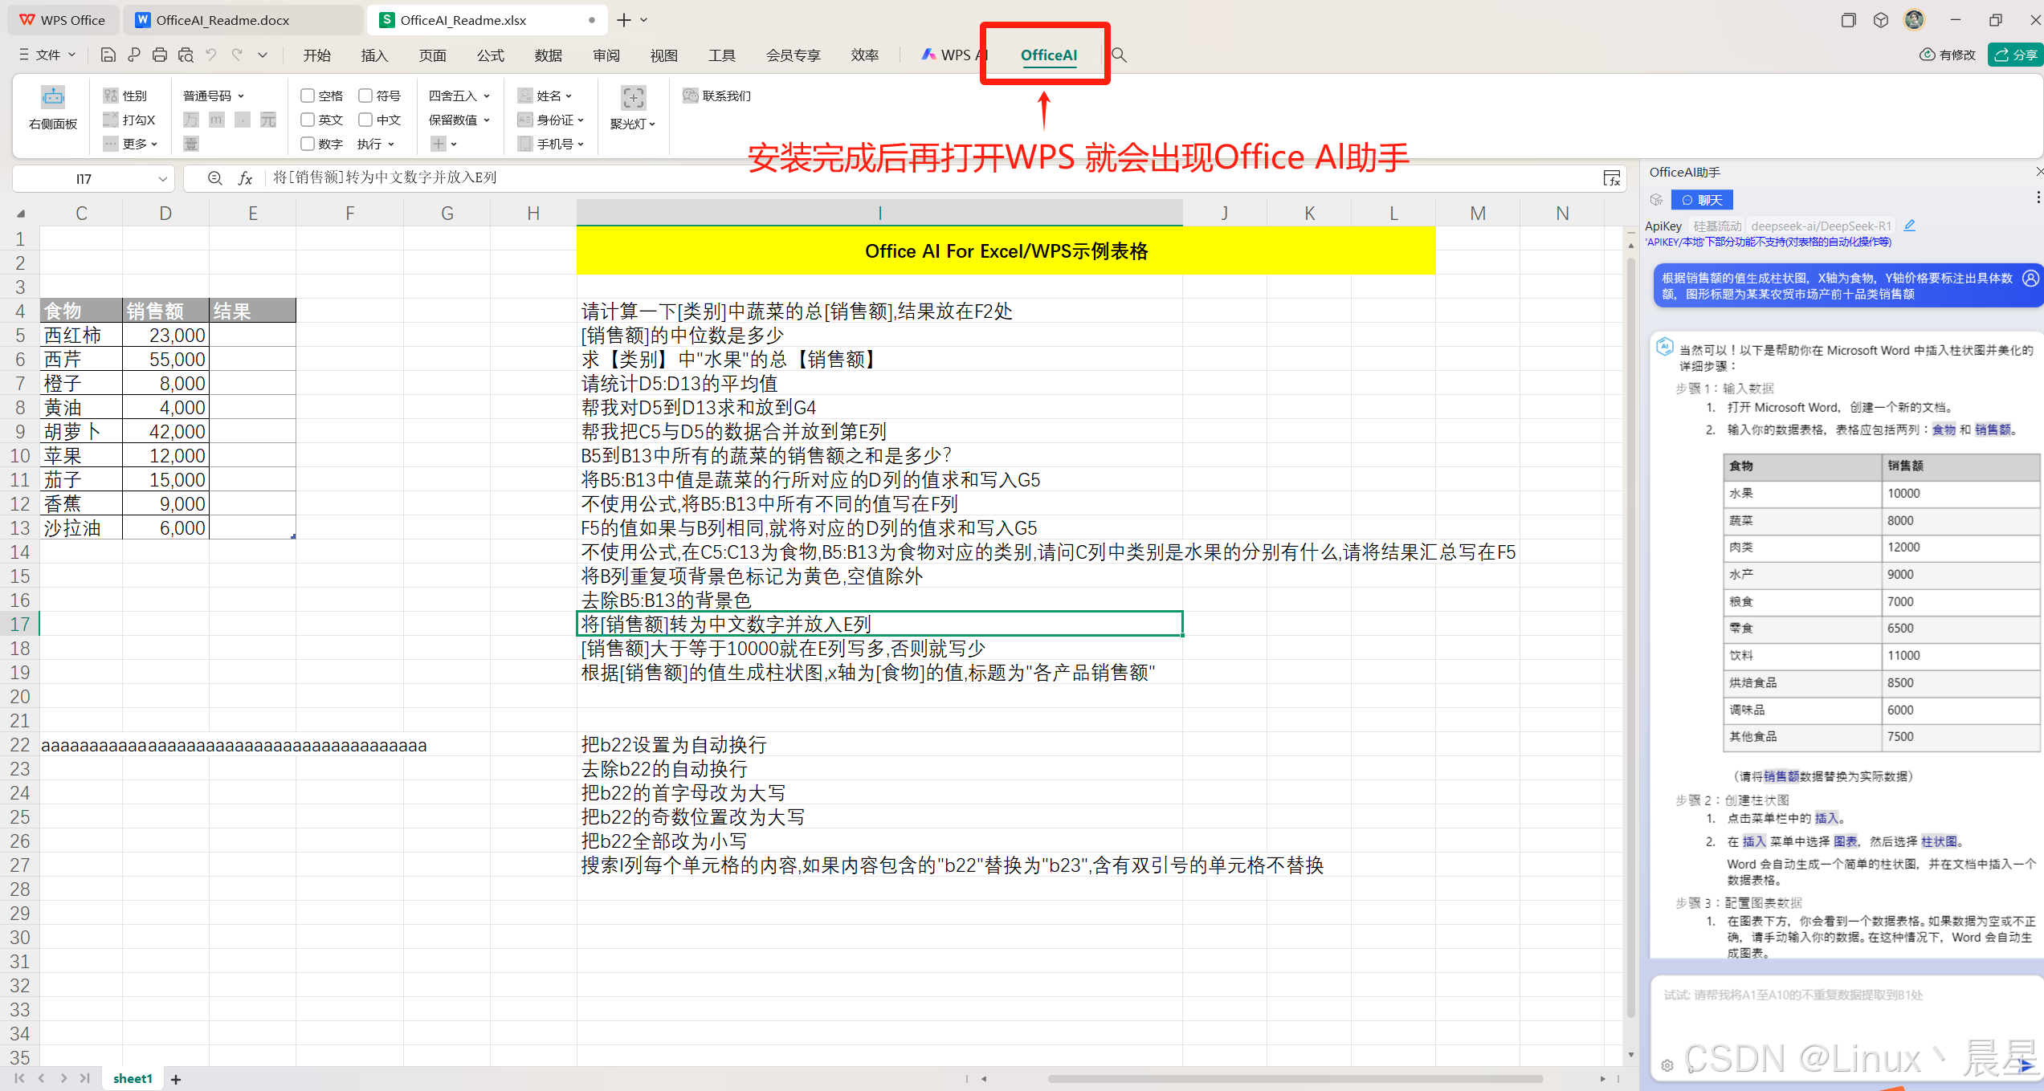
Task: Click the print icon in quick toolbar
Action: click(x=160, y=55)
